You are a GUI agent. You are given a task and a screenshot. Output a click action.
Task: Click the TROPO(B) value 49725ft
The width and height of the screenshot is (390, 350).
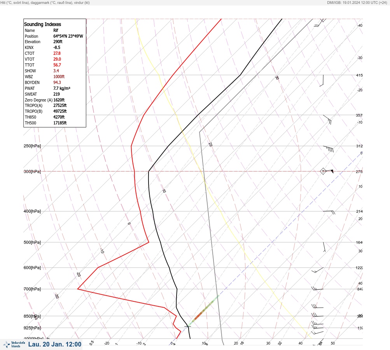click(x=60, y=111)
